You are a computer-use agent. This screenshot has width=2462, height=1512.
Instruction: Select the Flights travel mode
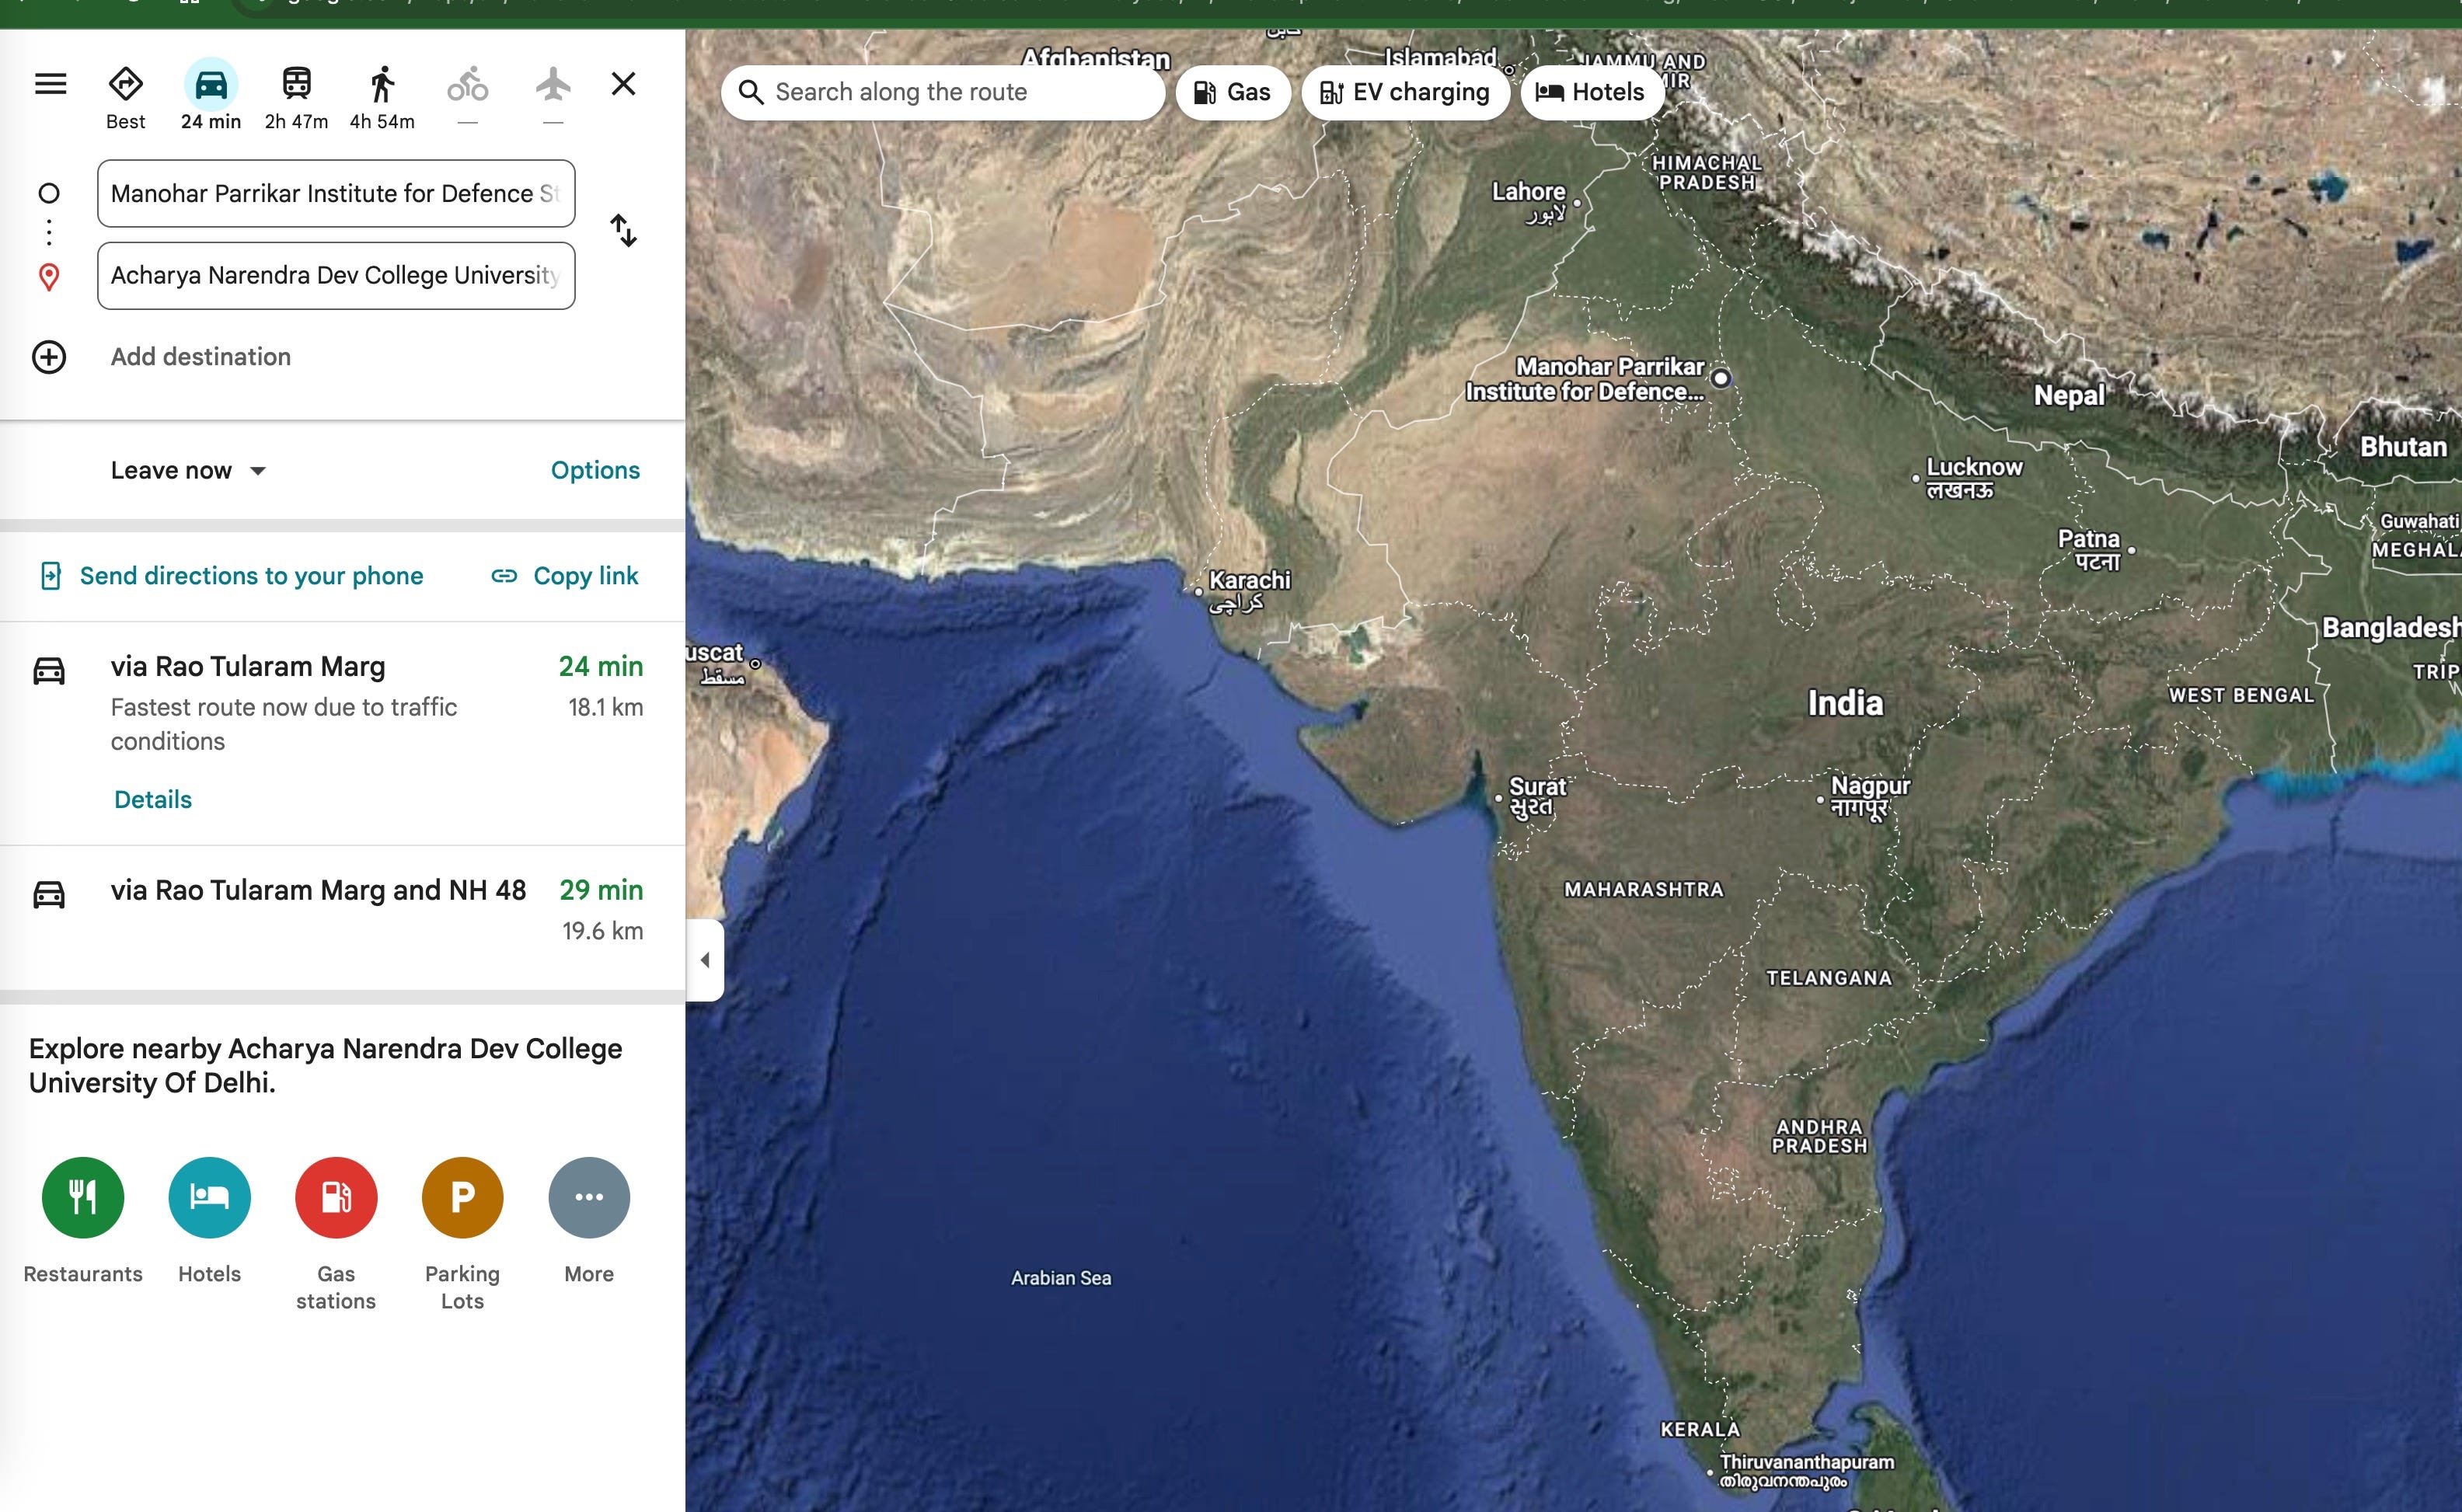click(553, 96)
